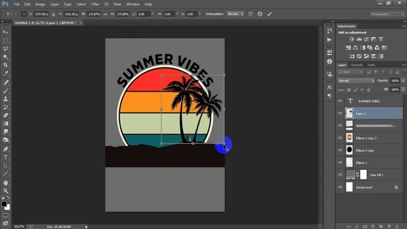Select the Move tool
This screenshot has width=407, height=229.
[x=6, y=32]
